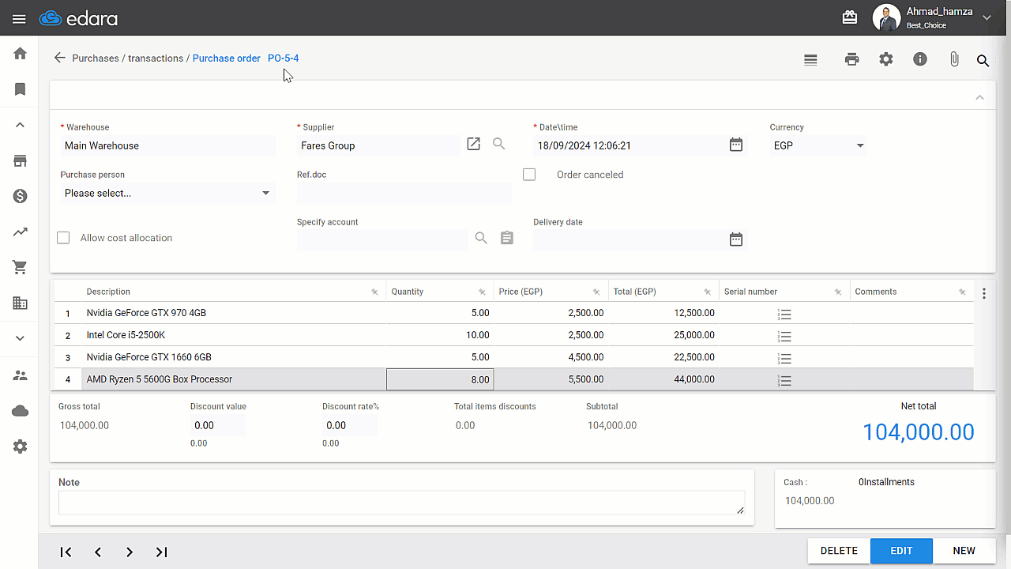Screen dimensions: 1011x569
Task: Open the shopping cart icon in sidebar
Action: (x=21, y=267)
